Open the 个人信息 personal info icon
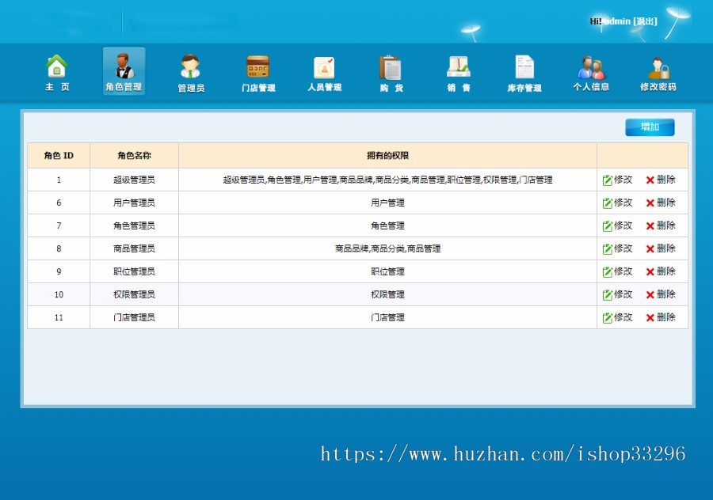The image size is (713, 500). tap(592, 72)
